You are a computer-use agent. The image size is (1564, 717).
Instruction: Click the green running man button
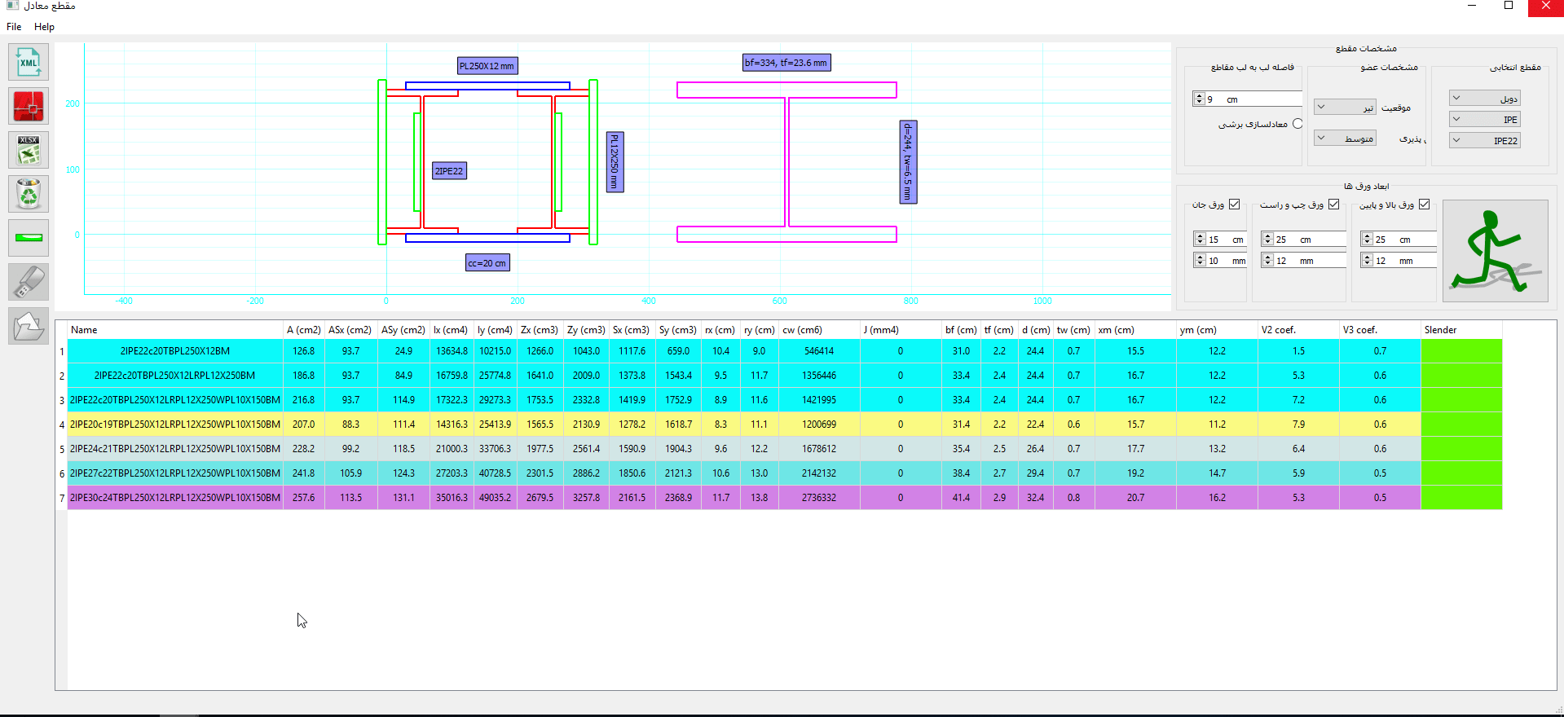[x=1496, y=251]
